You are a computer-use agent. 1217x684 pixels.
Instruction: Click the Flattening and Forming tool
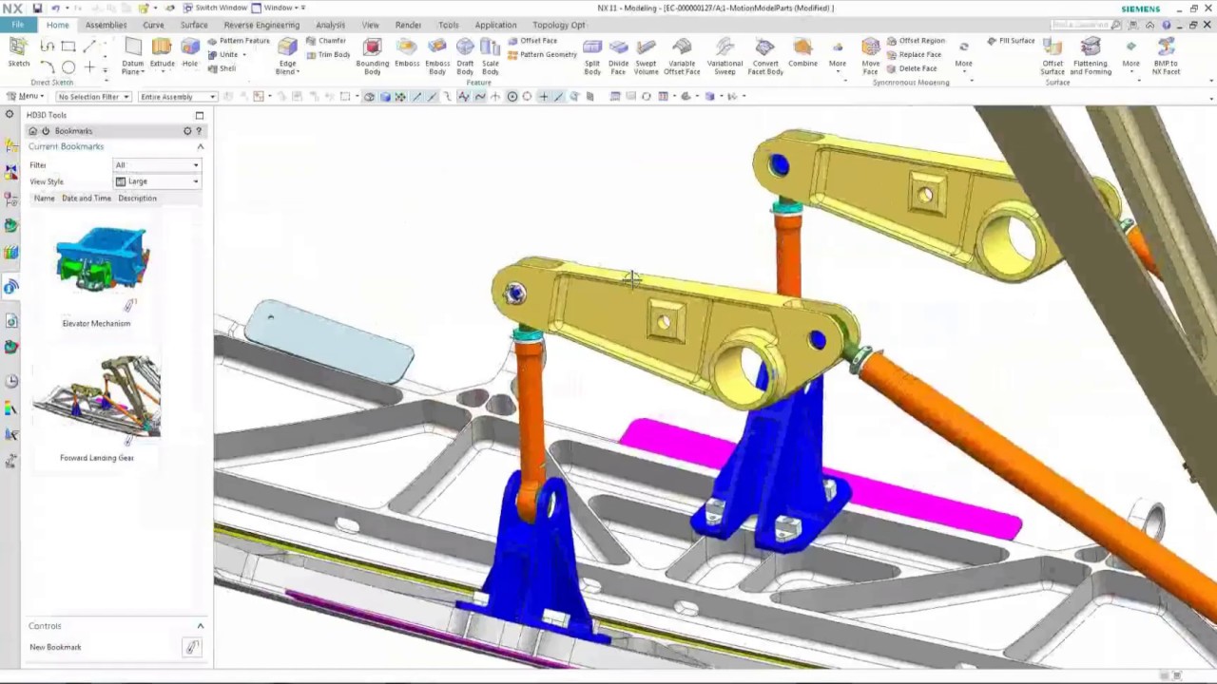click(x=1091, y=56)
